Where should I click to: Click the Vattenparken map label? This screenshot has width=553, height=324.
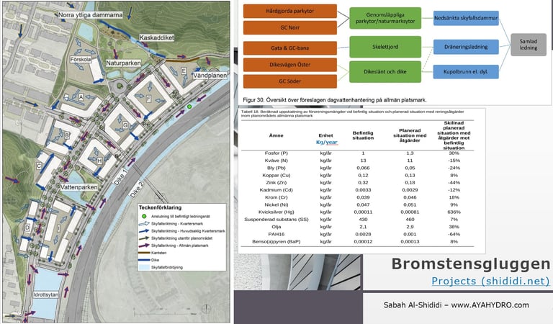(79, 187)
